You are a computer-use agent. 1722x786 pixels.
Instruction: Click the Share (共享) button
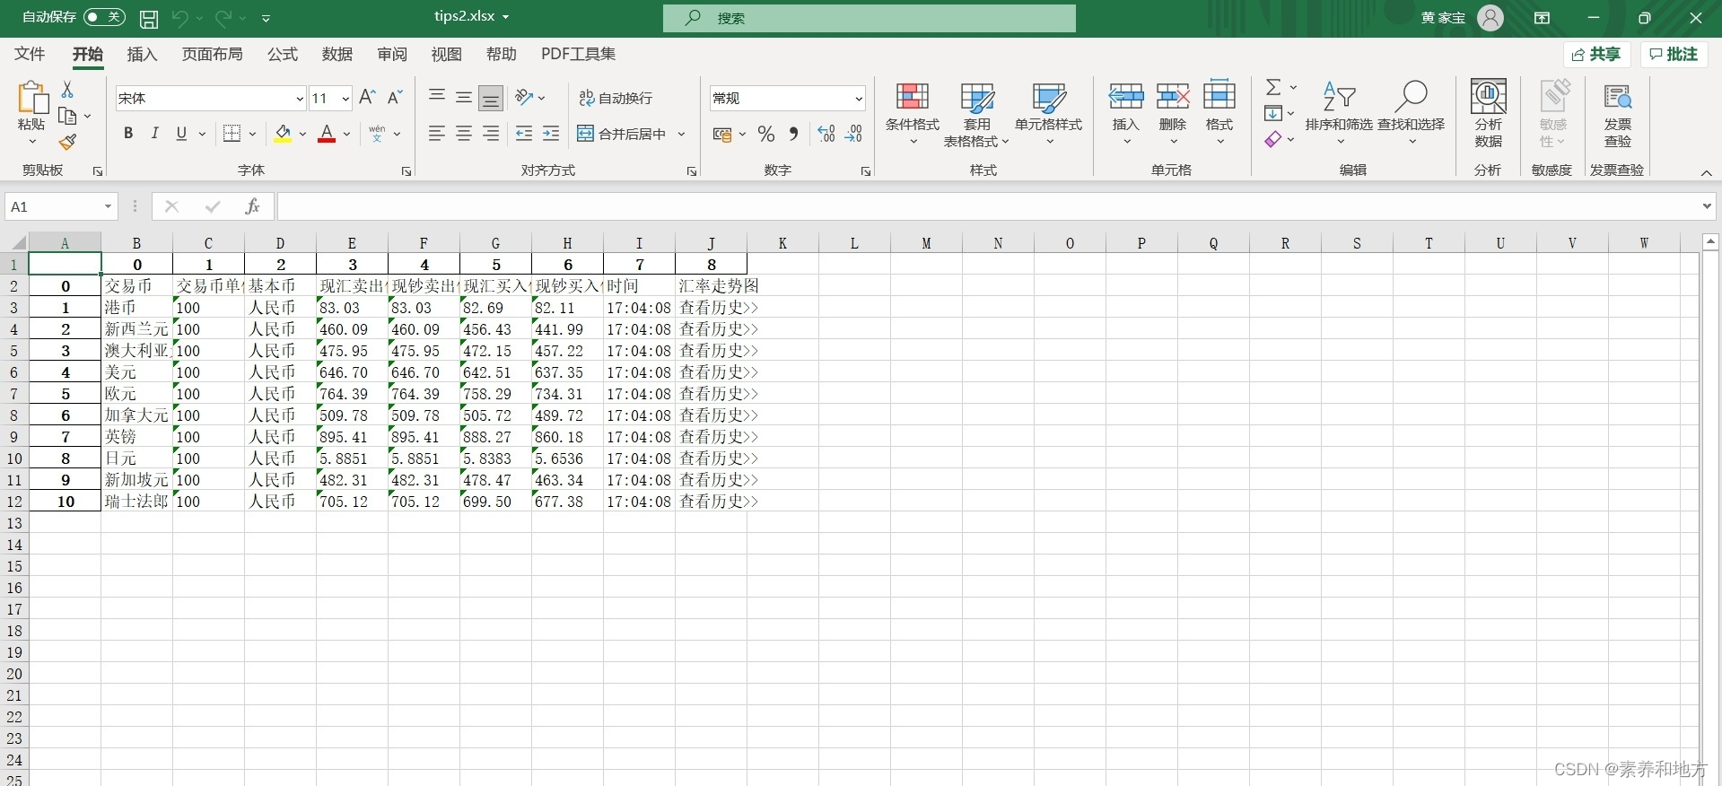coord(1597,55)
